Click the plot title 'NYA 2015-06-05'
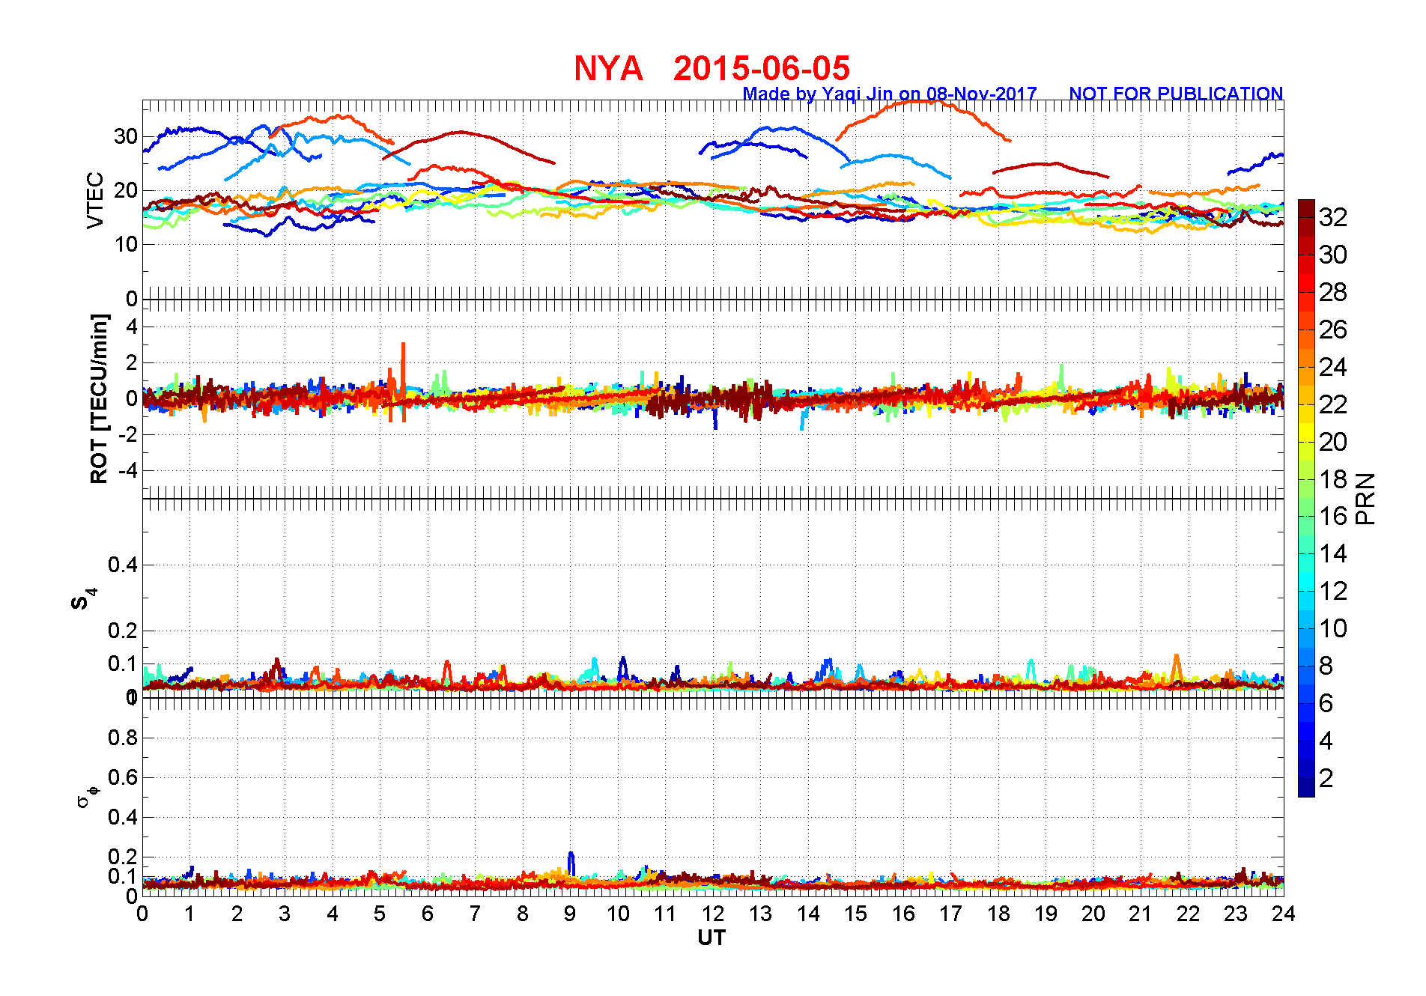 (712, 68)
